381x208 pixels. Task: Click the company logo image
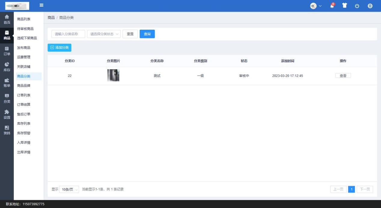(17, 6)
